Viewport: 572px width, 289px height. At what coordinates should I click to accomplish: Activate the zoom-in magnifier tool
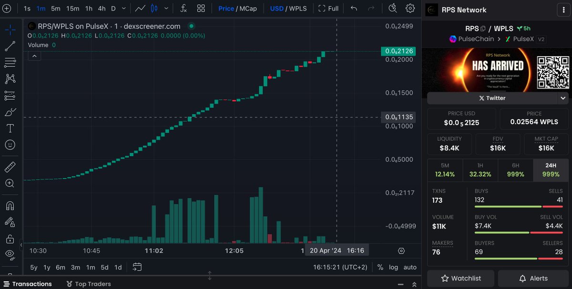coord(10,183)
